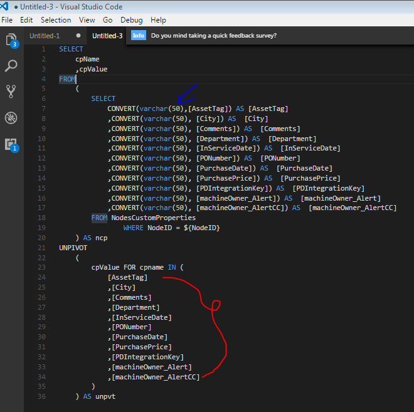Click [Comments] alias on line 9

coord(280,129)
